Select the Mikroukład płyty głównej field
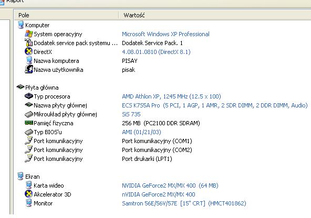This screenshot has width=311, height=218. tap(65, 114)
